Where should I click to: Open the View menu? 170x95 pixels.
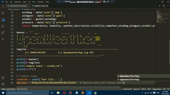(x=25, y=2)
